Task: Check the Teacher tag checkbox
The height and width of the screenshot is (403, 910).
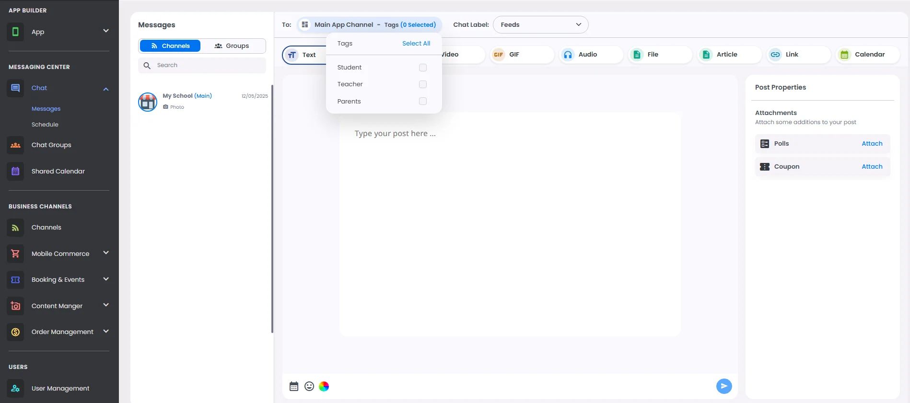Action: [423, 84]
